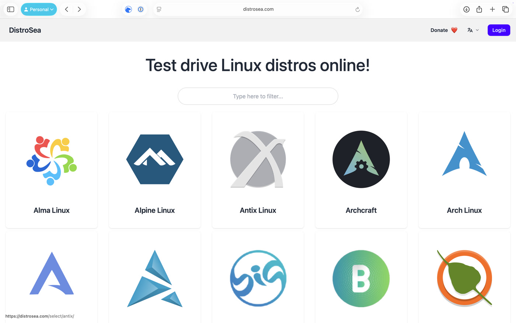Image resolution: width=516 pixels, height=323 pixels.
Task: Show the Reader view page menu icon
Action: pos(159,10)
